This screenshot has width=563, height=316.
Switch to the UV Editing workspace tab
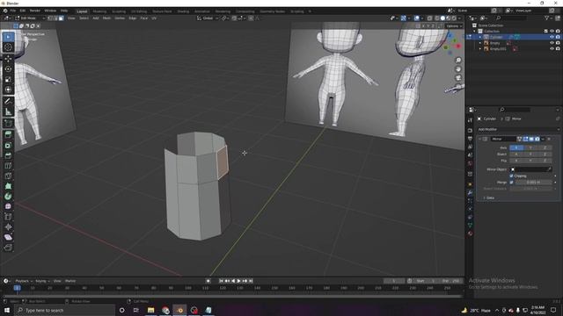click(x=139, y=11)
